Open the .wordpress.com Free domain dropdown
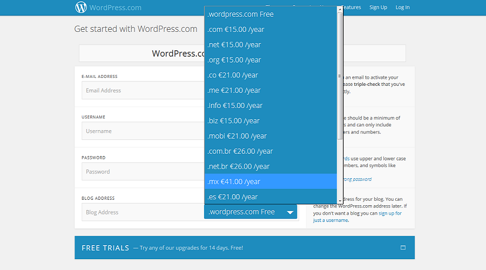Image resolution: width=486 pixels, height=270 pixels. coord(251,212)
